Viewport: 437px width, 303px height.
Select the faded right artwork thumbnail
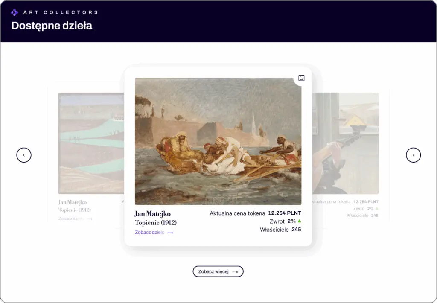click(346, 143)
